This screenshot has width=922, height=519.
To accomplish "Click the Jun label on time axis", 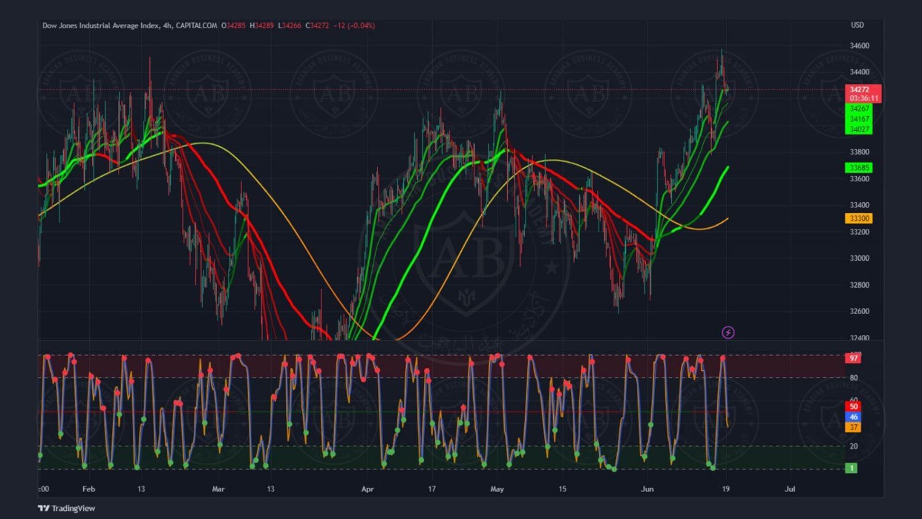I will tap(647, 489).
